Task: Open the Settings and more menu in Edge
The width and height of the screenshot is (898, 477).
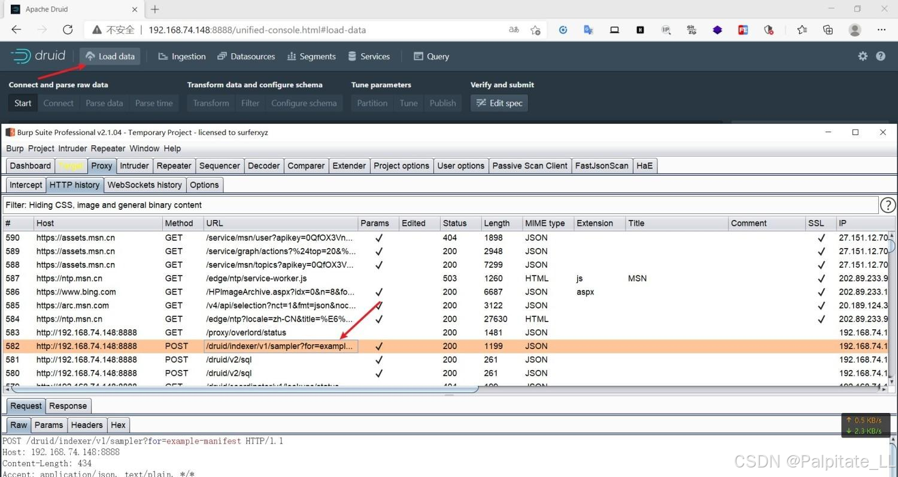Action: pyautogui.click(x=882, y=29)
